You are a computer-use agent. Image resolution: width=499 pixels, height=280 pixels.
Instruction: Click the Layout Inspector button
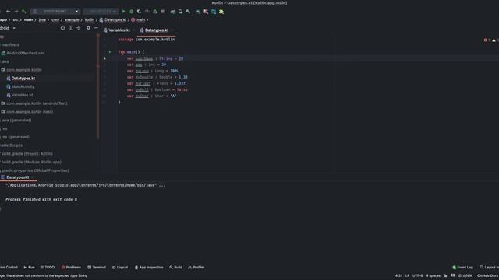coord(489,268)
